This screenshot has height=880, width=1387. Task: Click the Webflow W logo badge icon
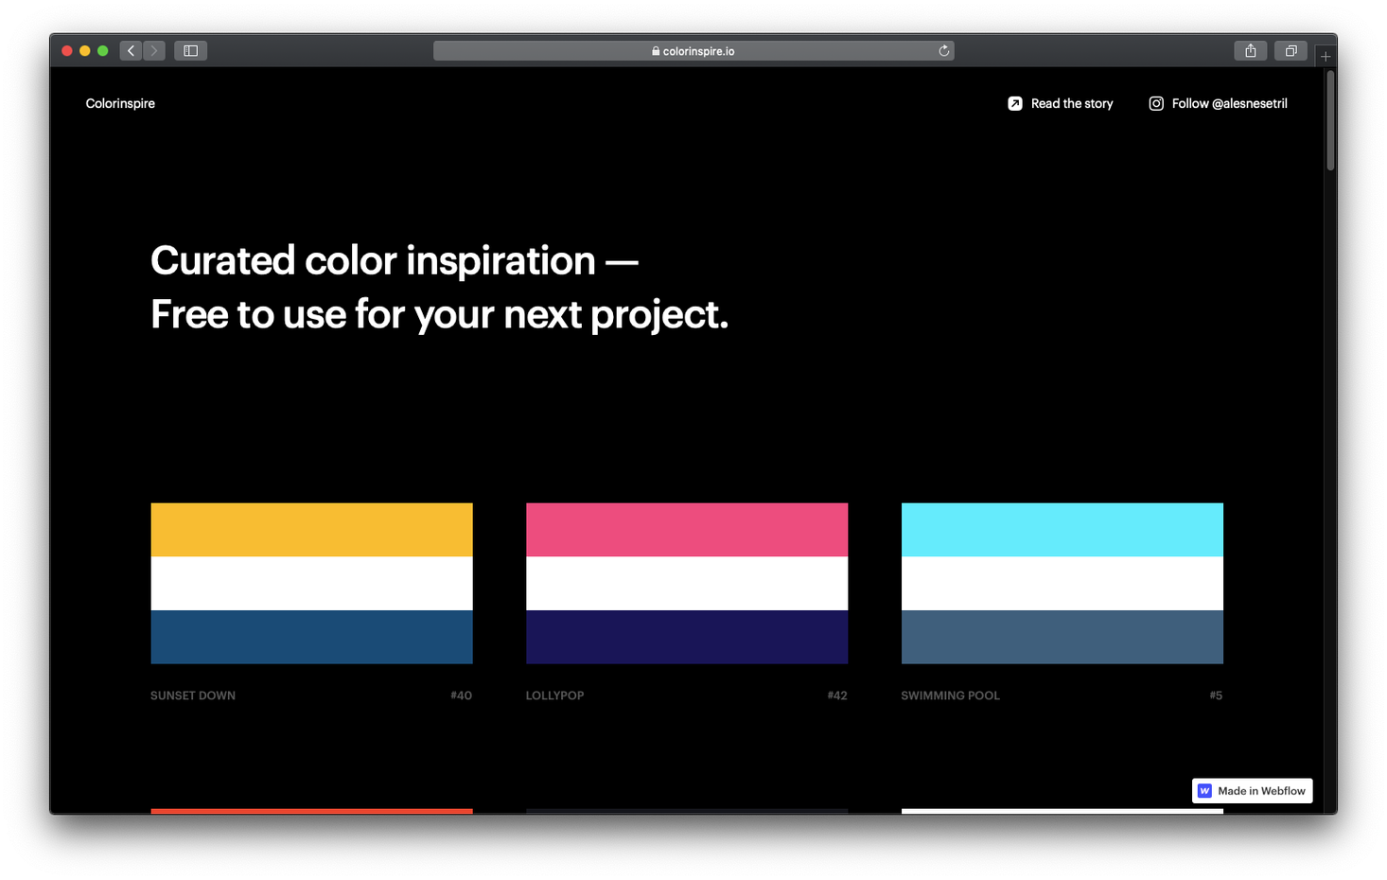pyautogui.click(x=1204, y=791)
